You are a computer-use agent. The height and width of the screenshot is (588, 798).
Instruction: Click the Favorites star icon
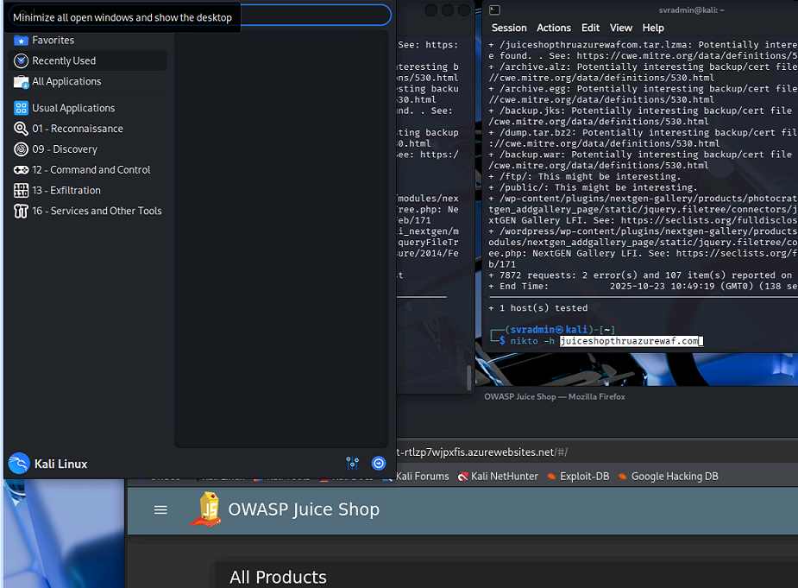pyautogui.click(x=21, y=41)
